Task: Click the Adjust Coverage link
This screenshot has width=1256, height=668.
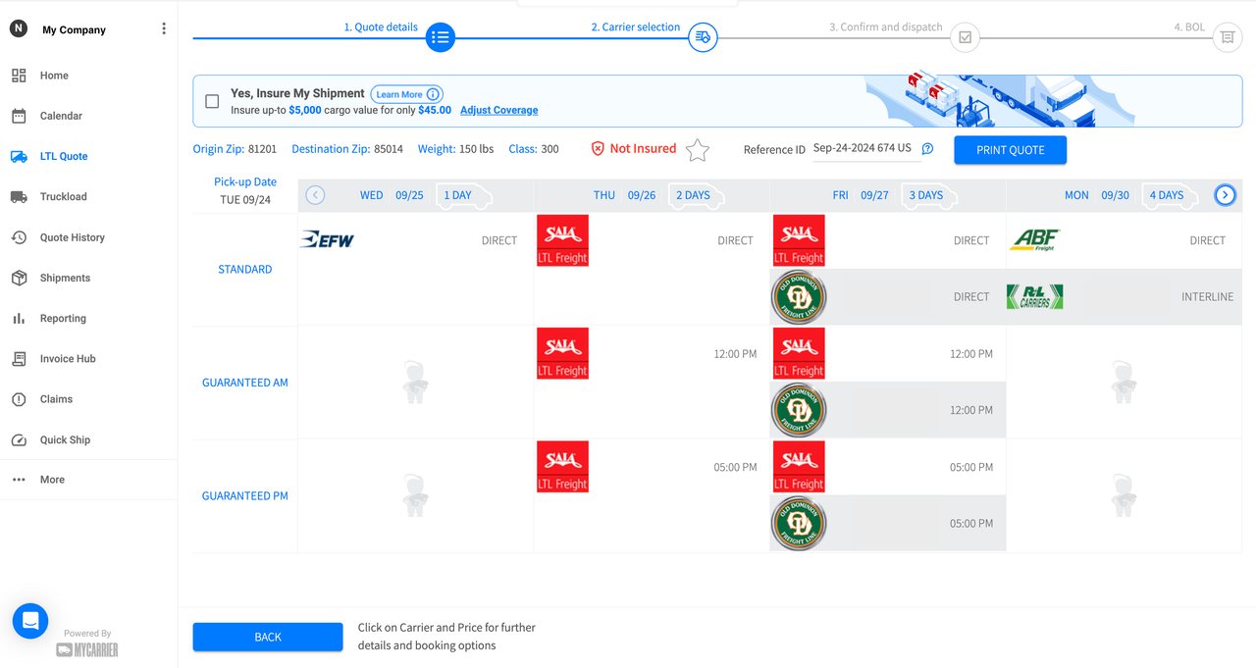Action: click(498, 110)
